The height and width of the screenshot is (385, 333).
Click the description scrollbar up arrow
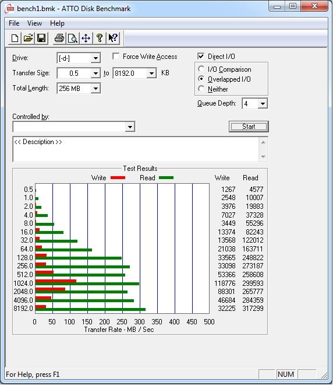[x=263, y=142]
